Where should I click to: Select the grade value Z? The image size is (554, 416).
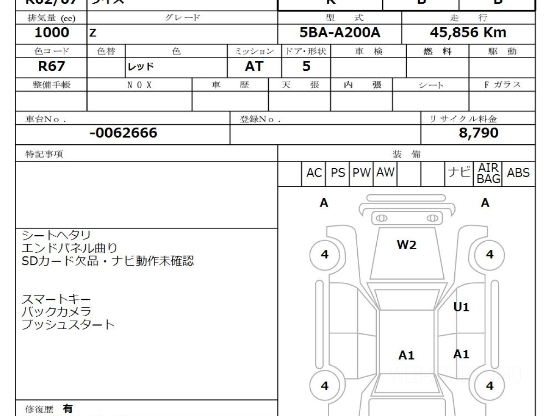tap(93, 33)
